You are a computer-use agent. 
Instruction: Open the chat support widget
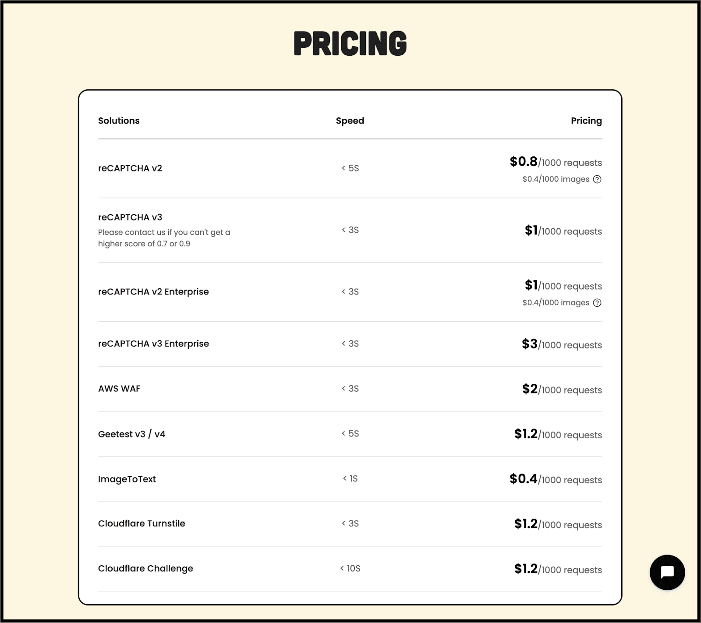(x=667, y=572)
